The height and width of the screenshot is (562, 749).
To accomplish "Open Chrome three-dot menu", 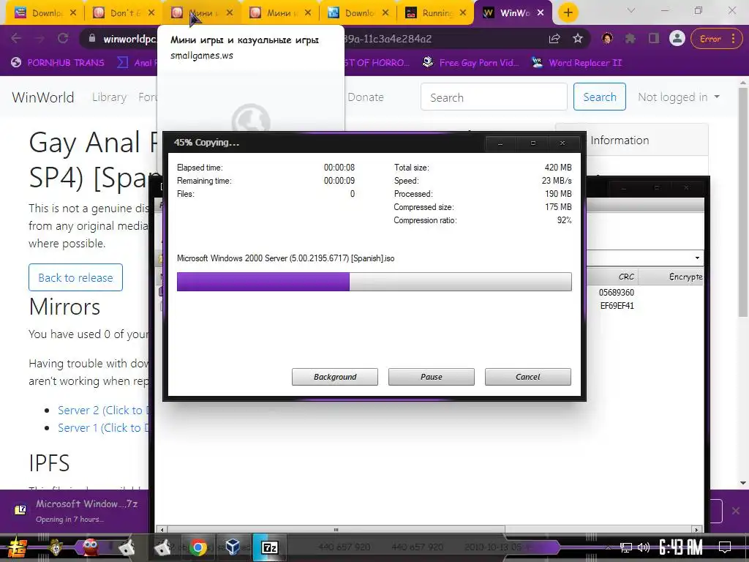I will click(733, 39).
